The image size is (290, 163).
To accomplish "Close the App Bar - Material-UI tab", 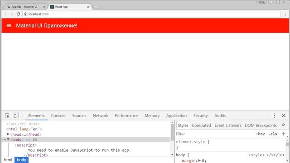I will [44, 7].
